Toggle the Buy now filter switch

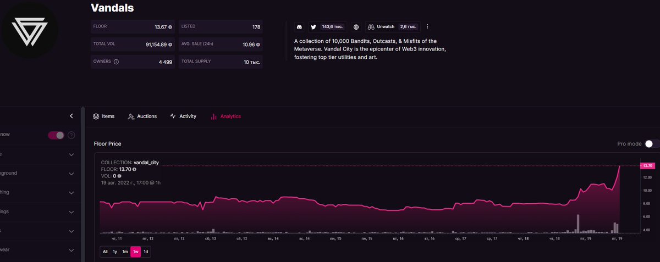coord(56,135)
